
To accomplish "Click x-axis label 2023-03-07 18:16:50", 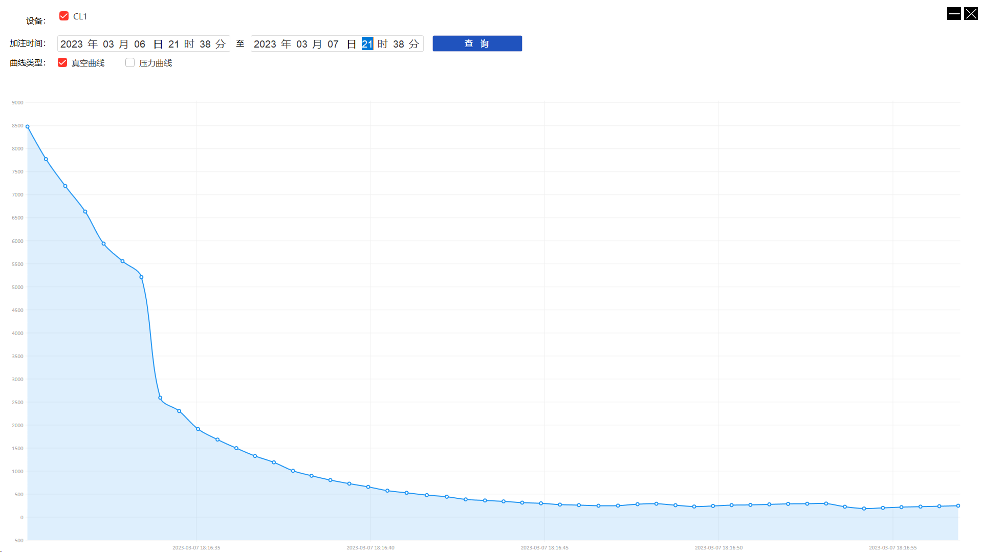I will tap(718, 547).
